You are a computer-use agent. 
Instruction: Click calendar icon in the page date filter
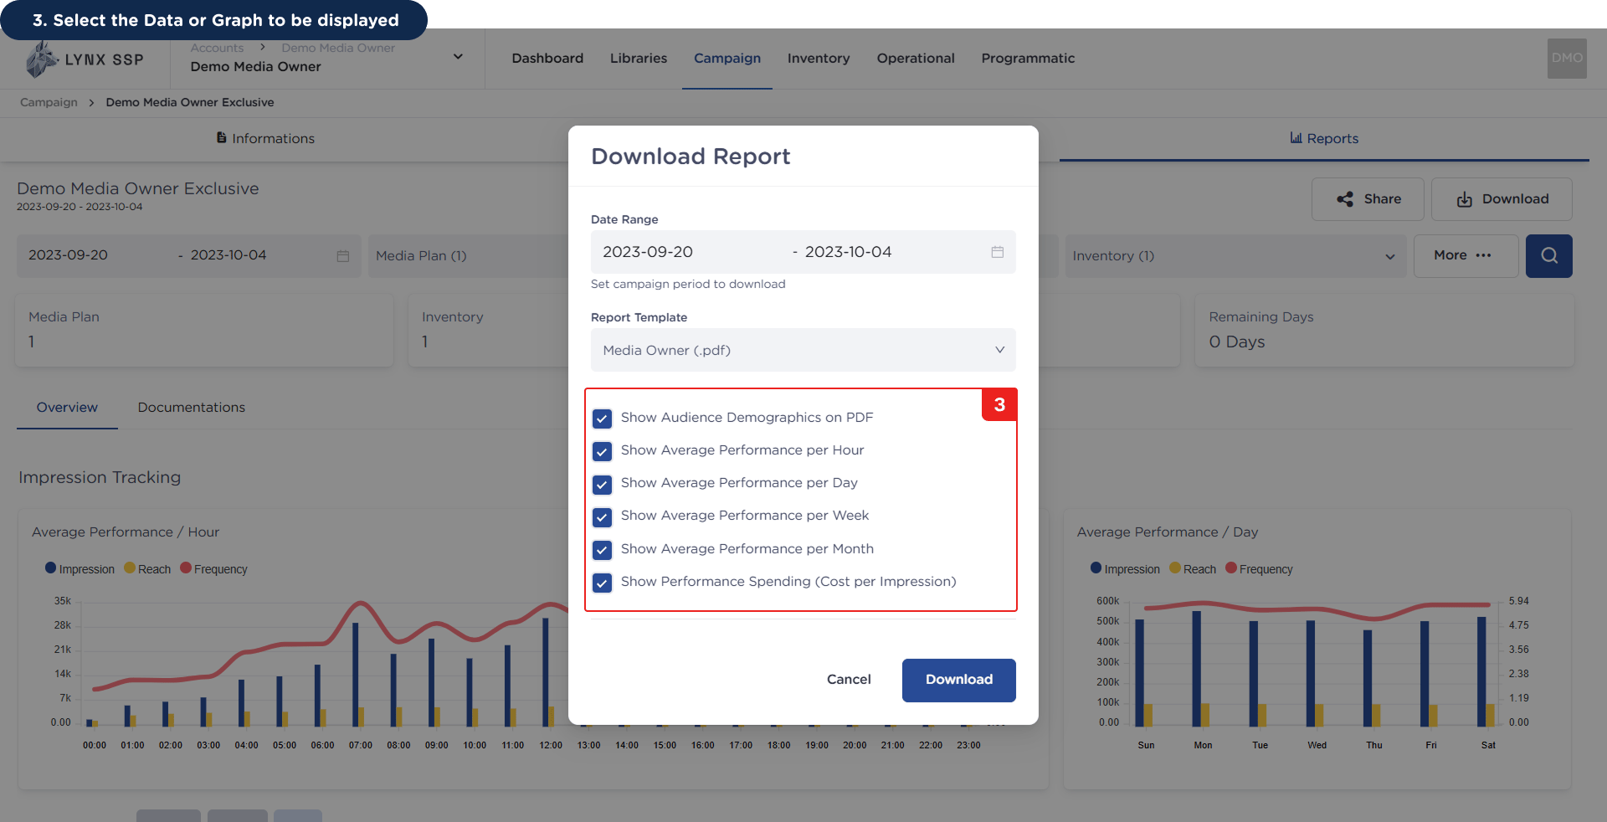[x=342, y=256]
